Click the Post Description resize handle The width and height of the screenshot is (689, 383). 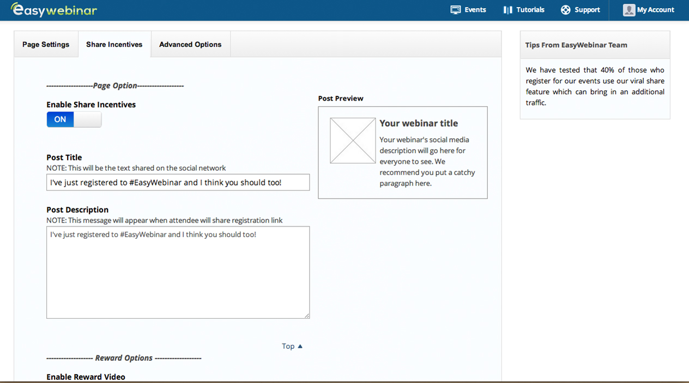tap(307, 316)
